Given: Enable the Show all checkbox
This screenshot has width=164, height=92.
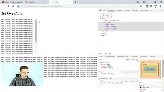Looking at the screenshot, I should click(154, 83).
